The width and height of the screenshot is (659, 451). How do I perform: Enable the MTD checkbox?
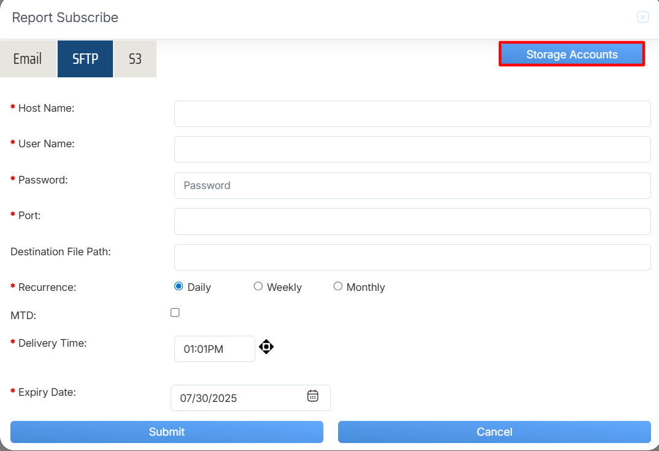pos(175,313)
